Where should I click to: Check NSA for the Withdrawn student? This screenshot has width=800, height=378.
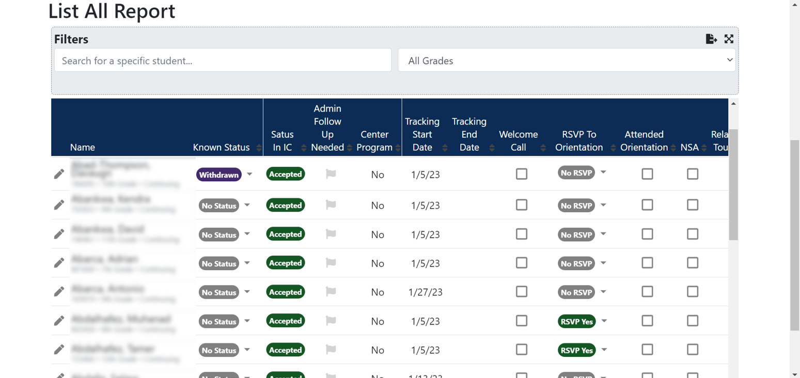693,174
